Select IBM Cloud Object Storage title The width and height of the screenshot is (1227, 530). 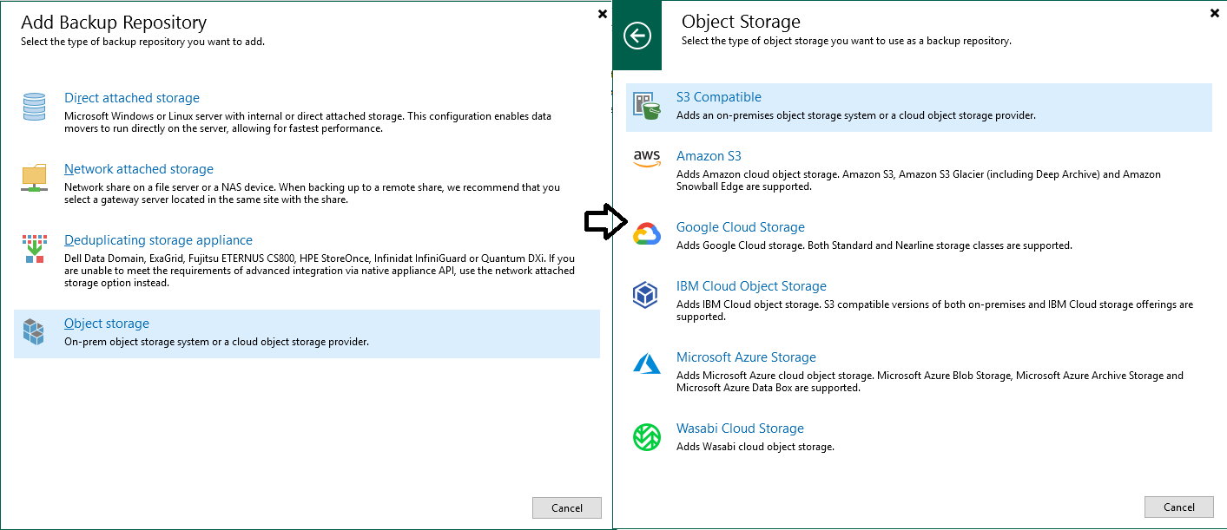(x=751, y=286)
